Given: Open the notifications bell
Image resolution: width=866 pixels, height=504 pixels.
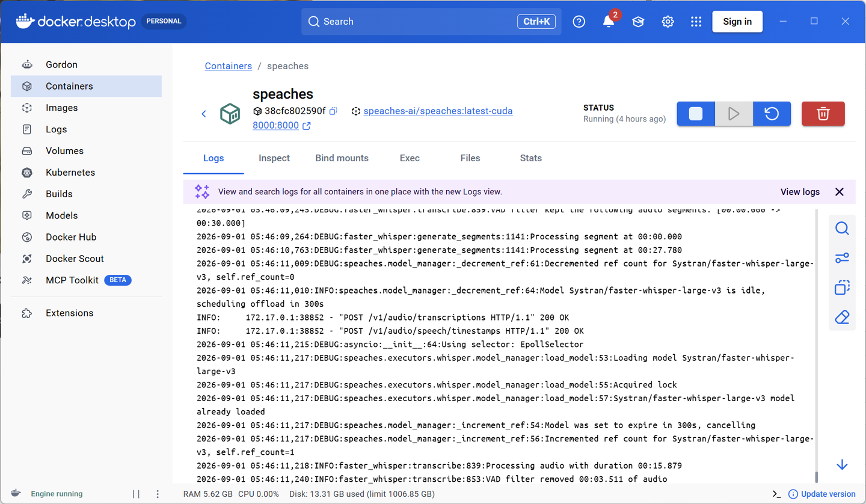Looking at the screenshot, I should pos(608,22).
